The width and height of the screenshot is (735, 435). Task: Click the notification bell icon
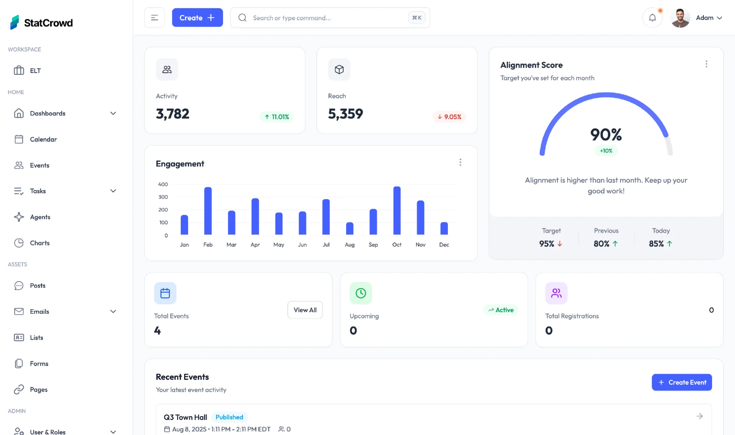pos(652,18)
